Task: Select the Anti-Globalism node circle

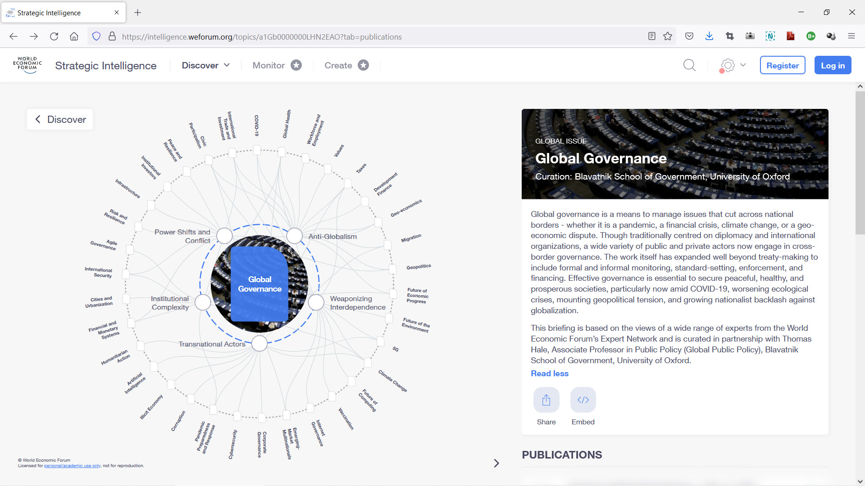Action: coord(294,235)
